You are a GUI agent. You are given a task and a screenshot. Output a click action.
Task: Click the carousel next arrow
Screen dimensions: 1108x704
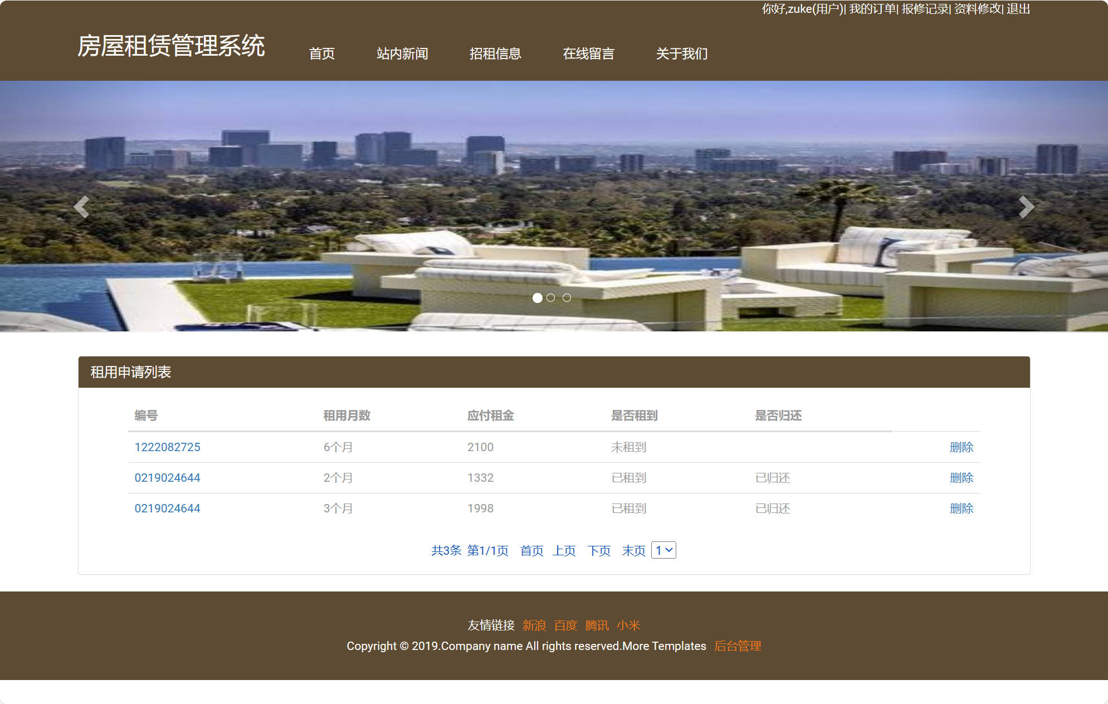(1026, 207)
